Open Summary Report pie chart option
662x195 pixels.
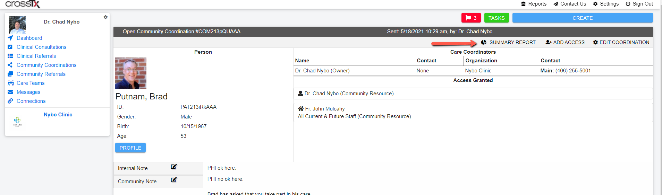508,42
